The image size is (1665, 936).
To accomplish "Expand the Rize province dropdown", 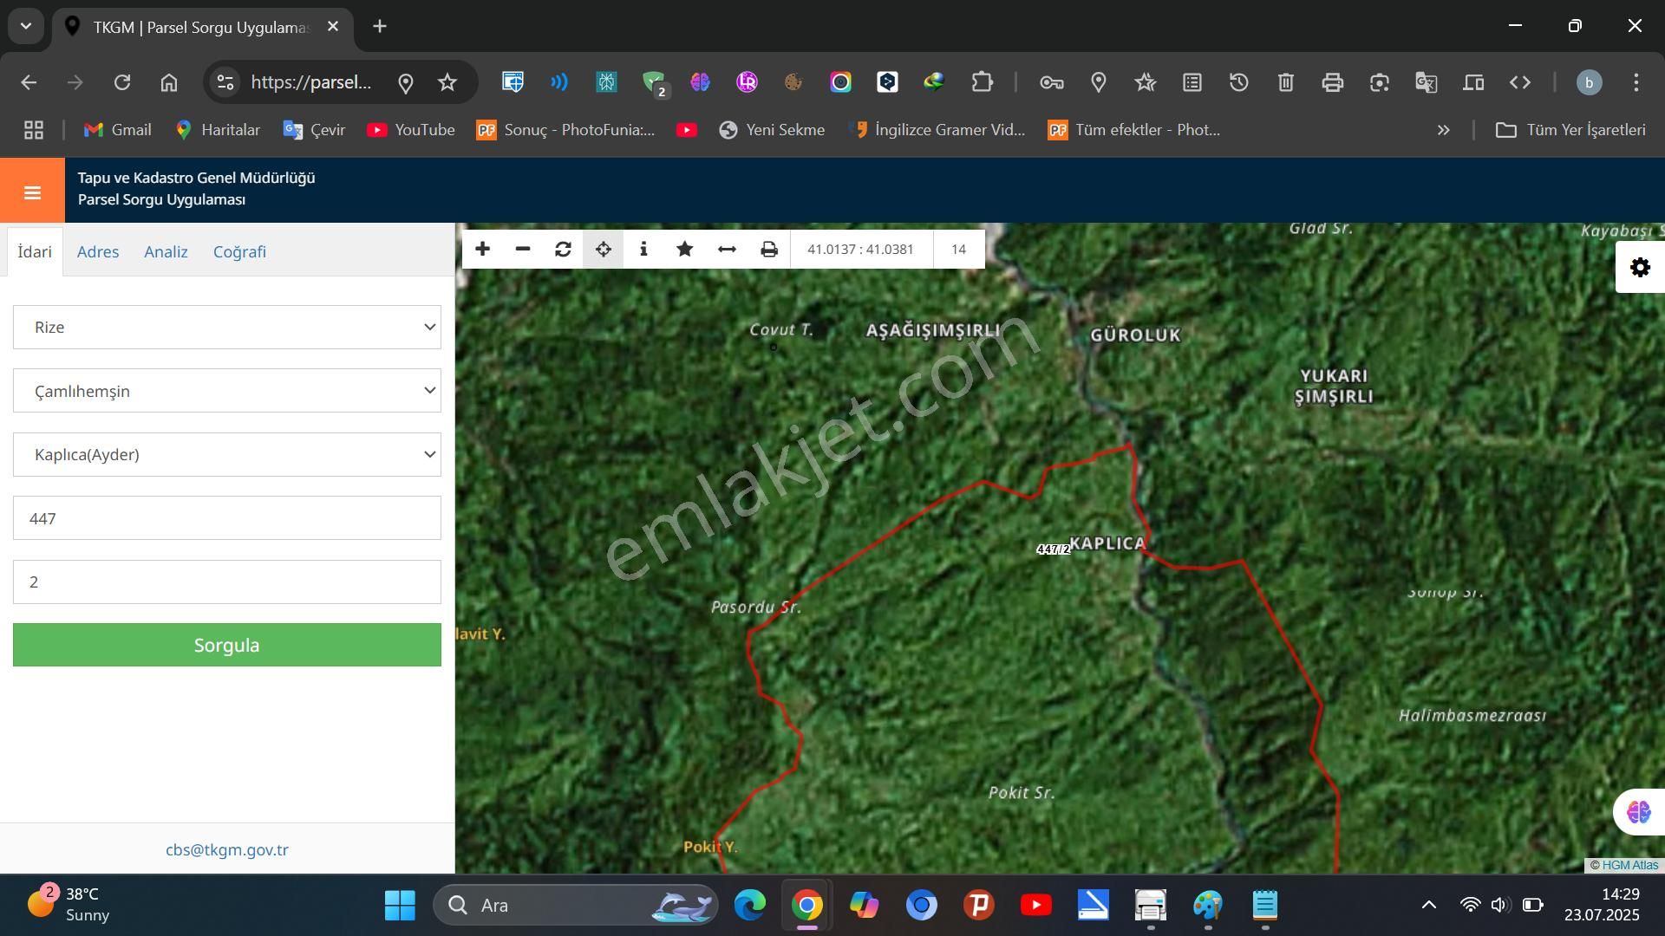I will click(227, 327).
